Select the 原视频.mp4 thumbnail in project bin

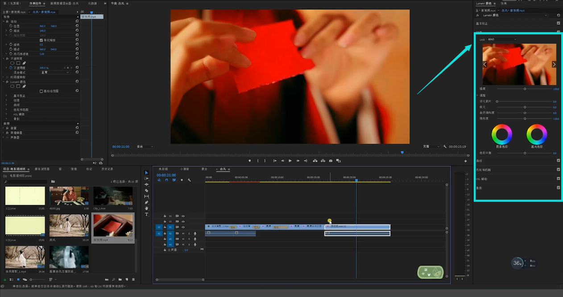coord(113,226)
